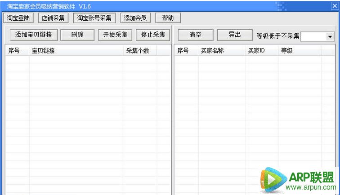This screenshot has height=195, width=340.
Task: Go to the 添加会员 tab
Action: [x=135, y=18]
